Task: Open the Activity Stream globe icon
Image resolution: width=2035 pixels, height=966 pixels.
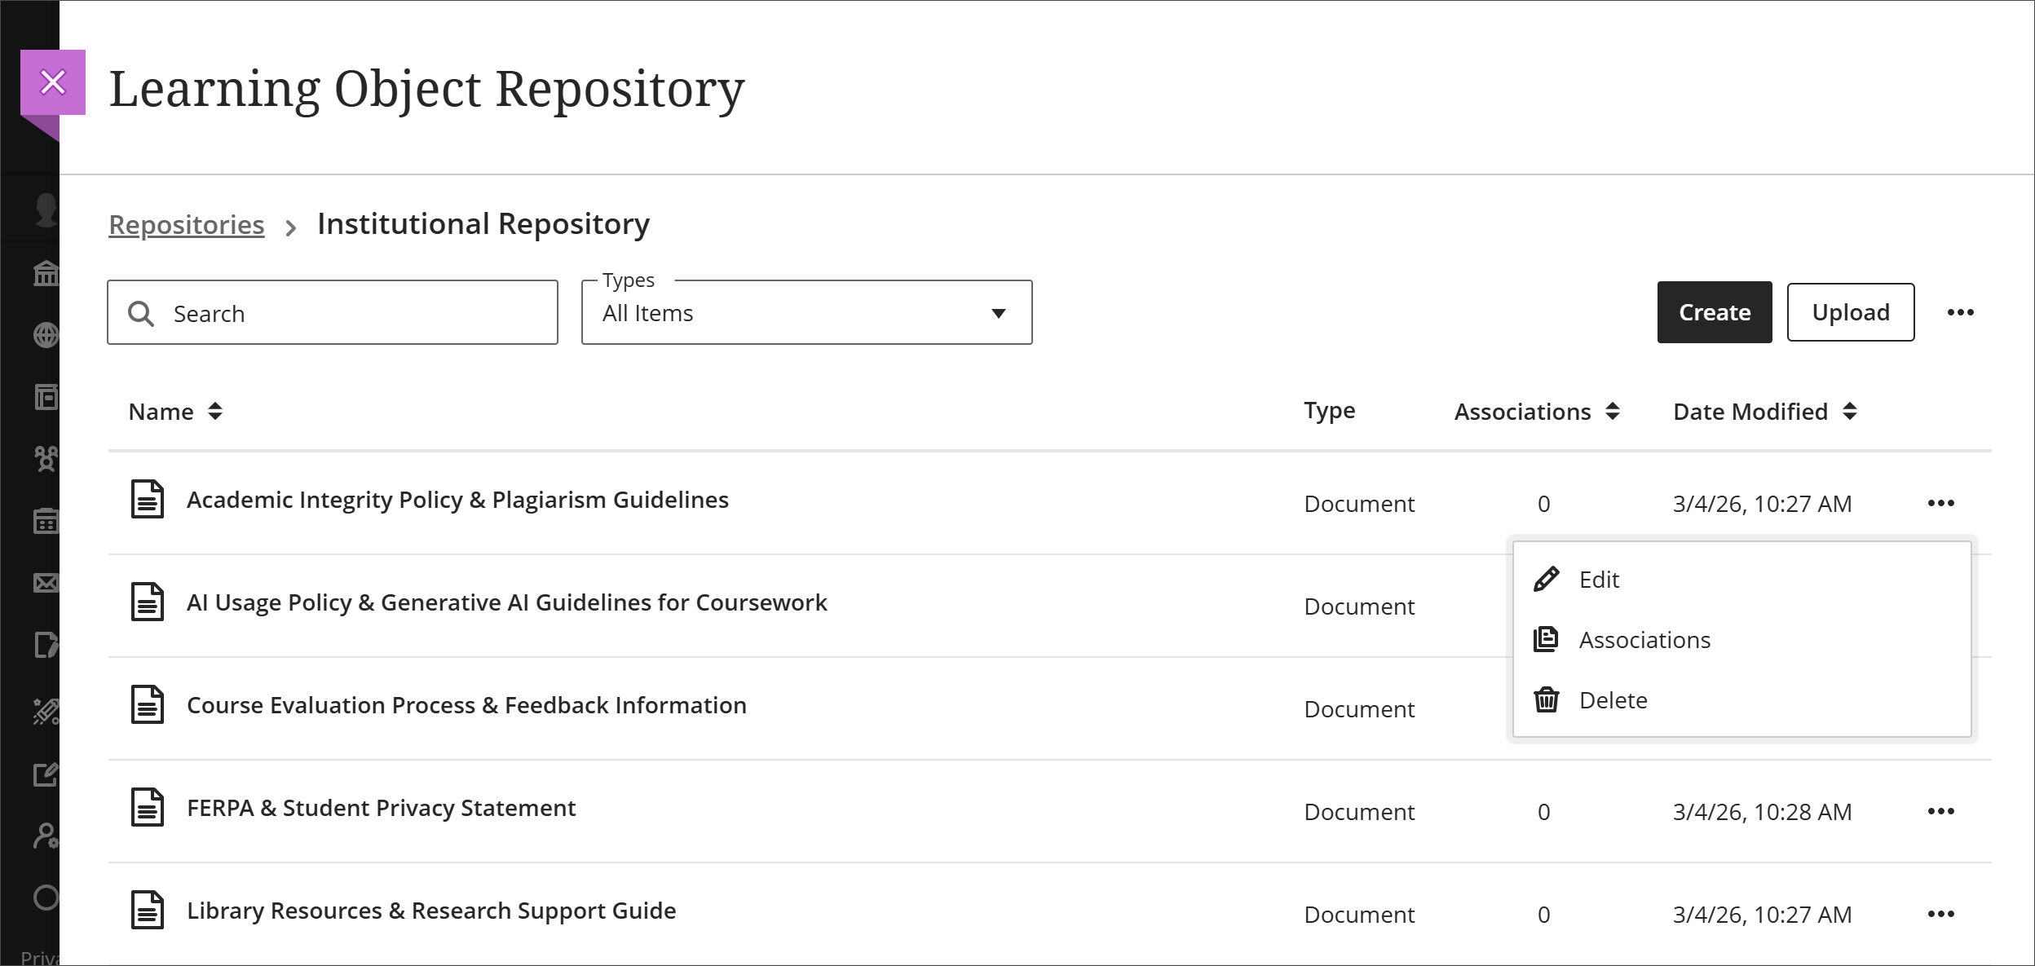Action: coord(46,335)
